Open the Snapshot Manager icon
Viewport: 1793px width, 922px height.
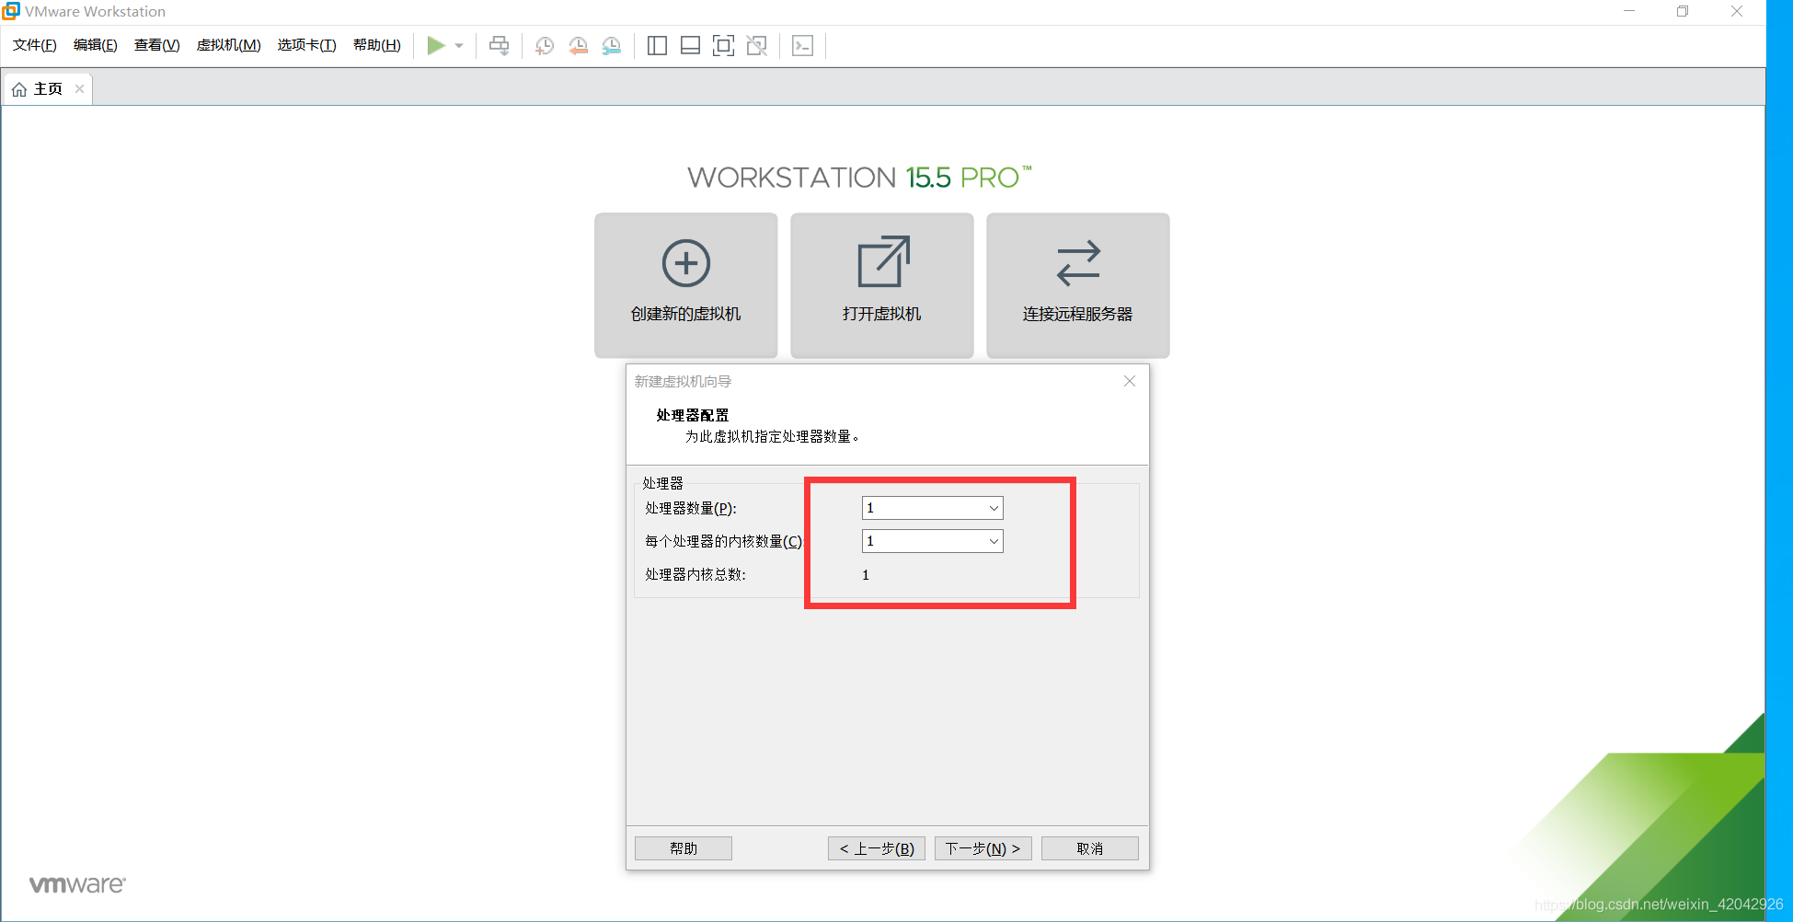pos(611,45)
